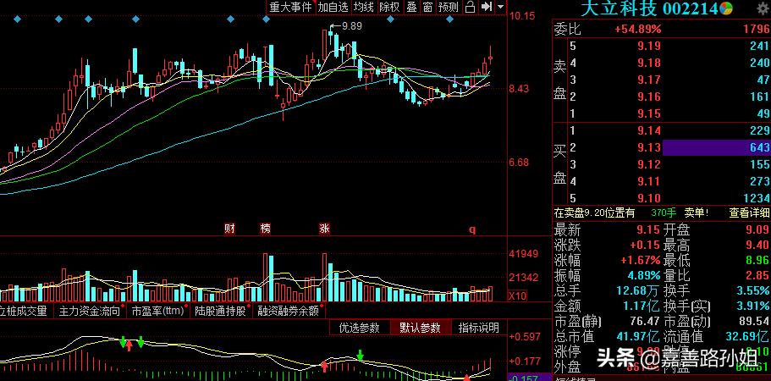
Task: Click the pie chart icon beside 002214
Action: click(726, 8)
